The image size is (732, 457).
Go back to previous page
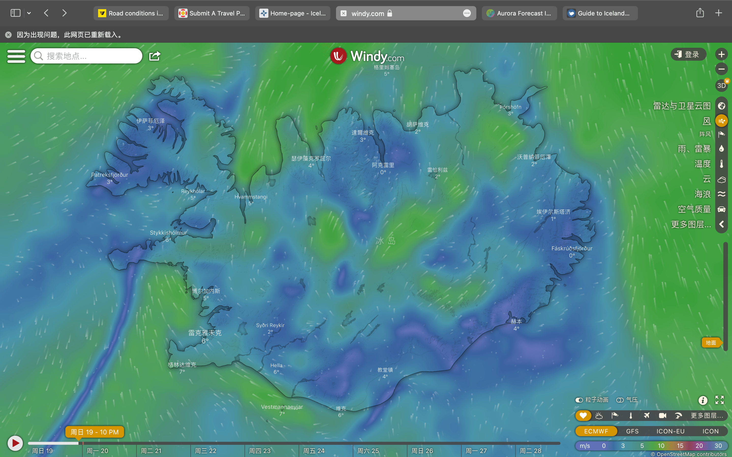46,13
